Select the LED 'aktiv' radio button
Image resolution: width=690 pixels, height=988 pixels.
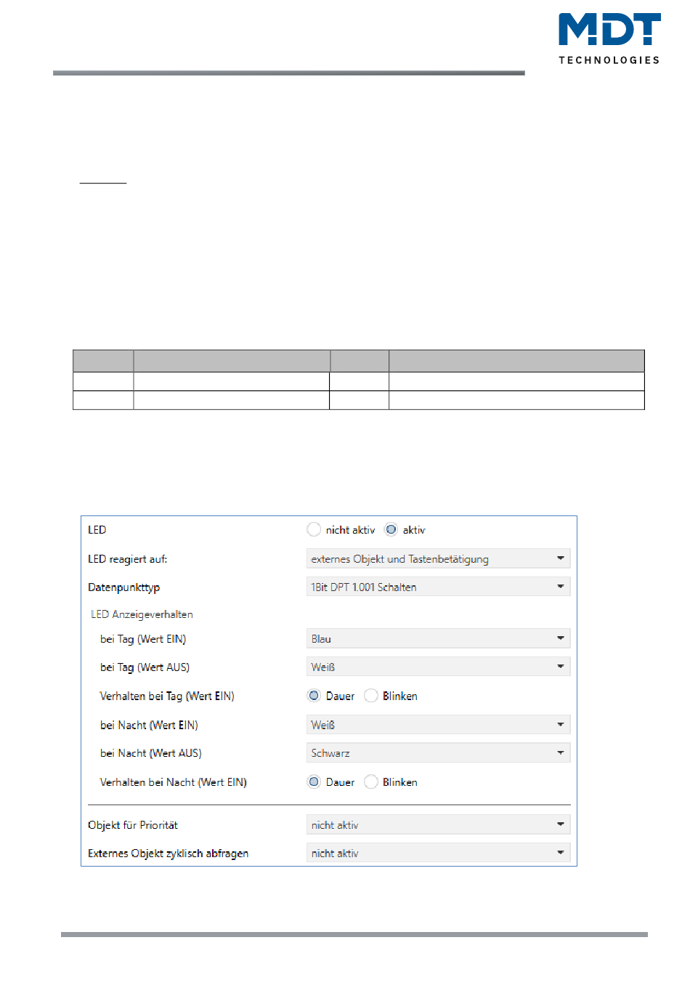coord(391,529)
